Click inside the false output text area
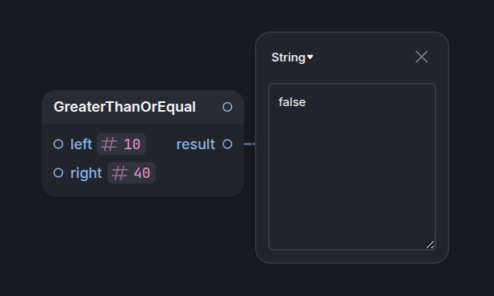The width and height of the screenshot is (494, 296). (352, 167)
